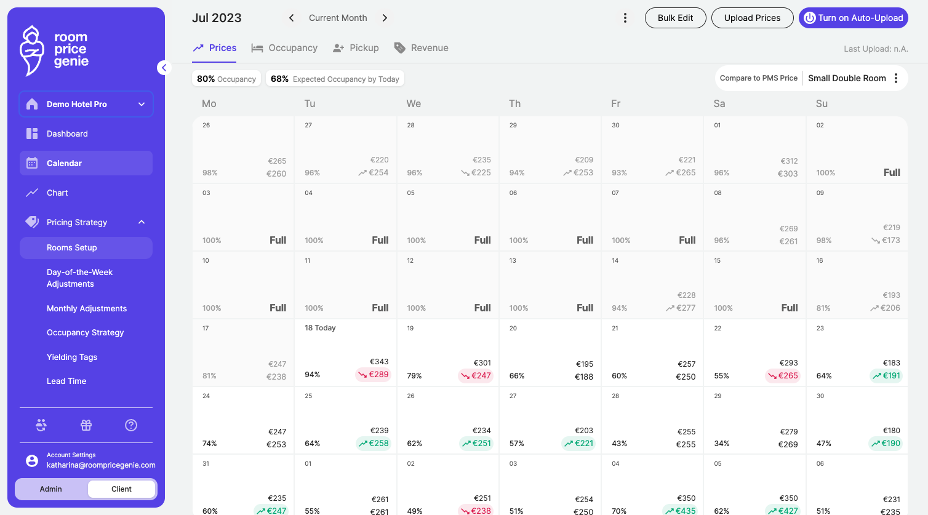Click the red €265 price on day 22

(x=783, y=375)
